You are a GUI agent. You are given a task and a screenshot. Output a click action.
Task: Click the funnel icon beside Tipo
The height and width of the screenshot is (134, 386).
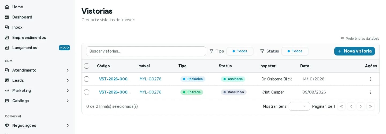point(211,51)
